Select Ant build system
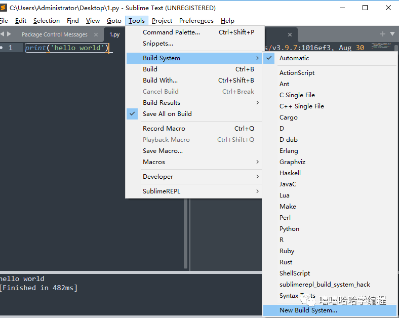 point(330,84)
